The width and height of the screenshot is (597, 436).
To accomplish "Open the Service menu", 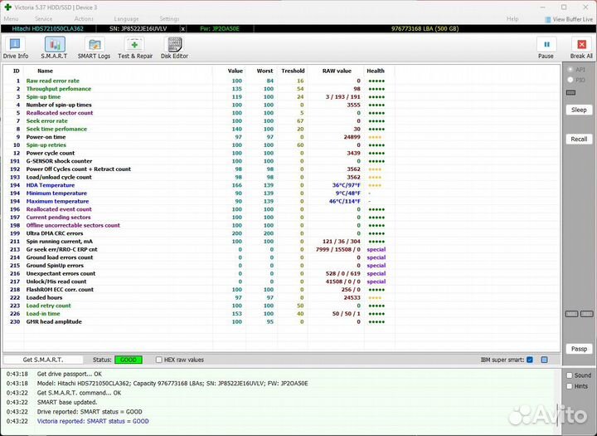I will 43,18.
